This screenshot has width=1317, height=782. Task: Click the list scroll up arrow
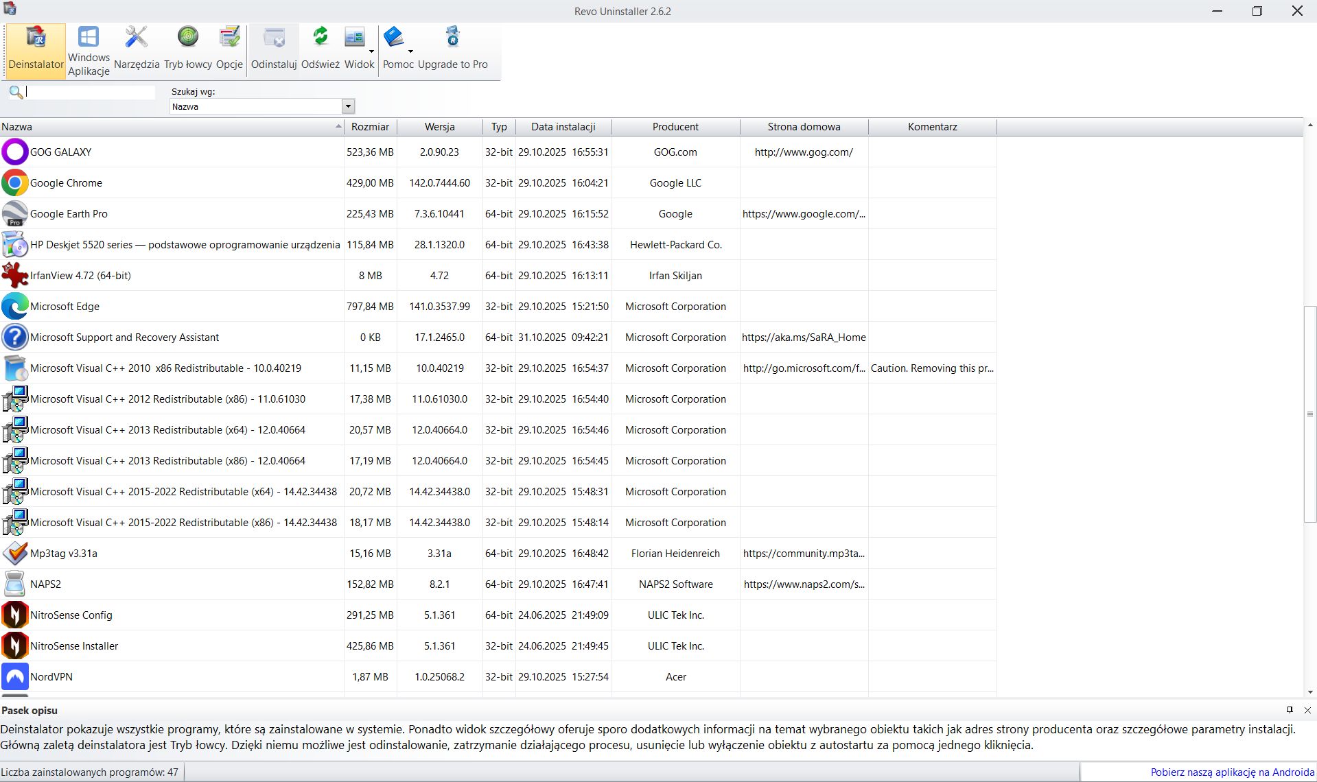1310,125
